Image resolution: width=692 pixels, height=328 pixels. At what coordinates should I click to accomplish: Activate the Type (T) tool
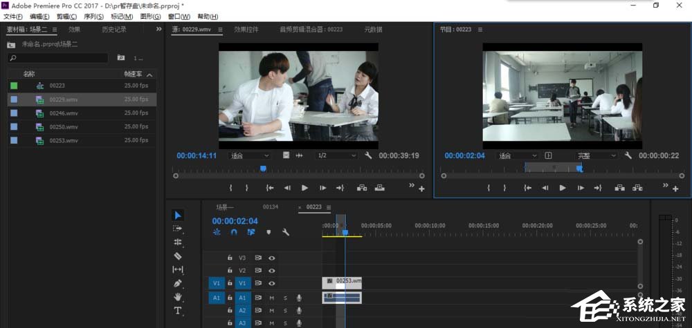(x=178, y=311)
